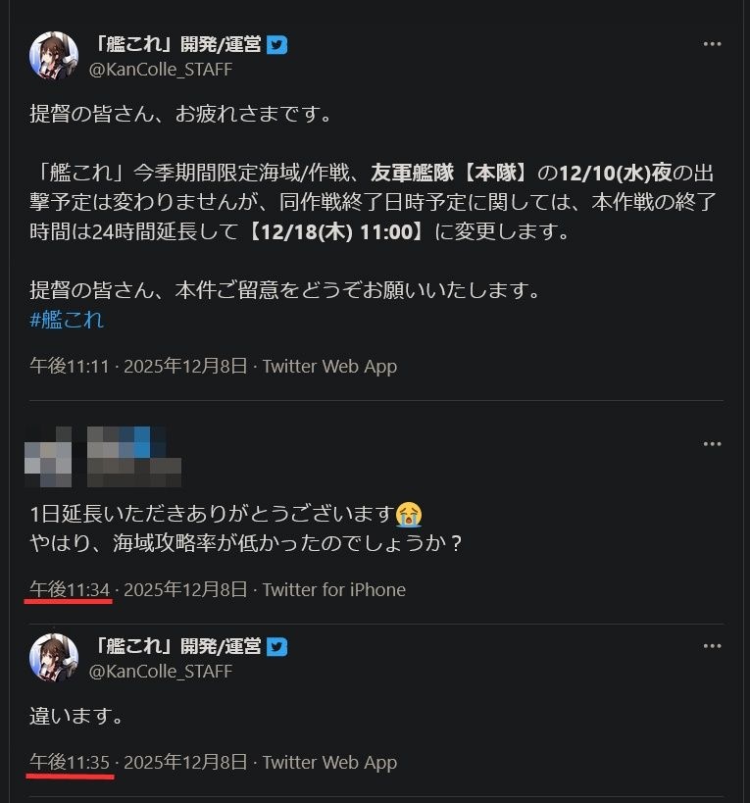750x803 pixels.
Task: Click the KanColle avatar on the 違います tweet
Action: coord(54,658)
